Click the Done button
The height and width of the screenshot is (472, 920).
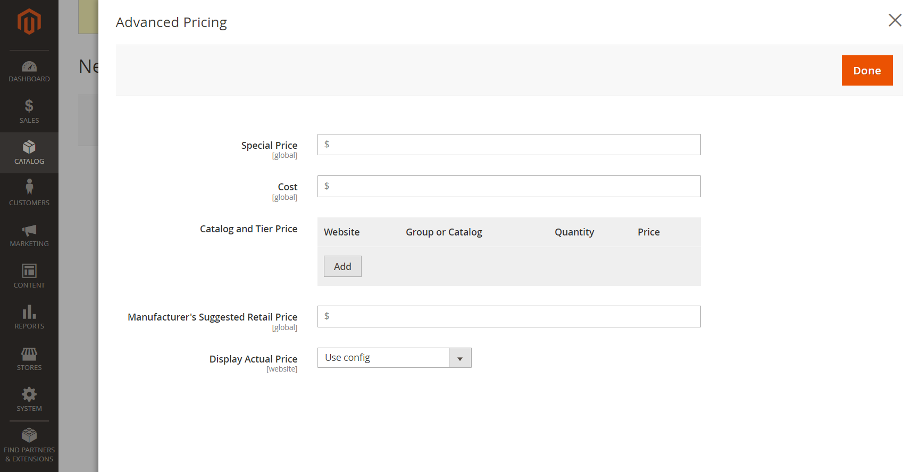(x=867, y=70)
